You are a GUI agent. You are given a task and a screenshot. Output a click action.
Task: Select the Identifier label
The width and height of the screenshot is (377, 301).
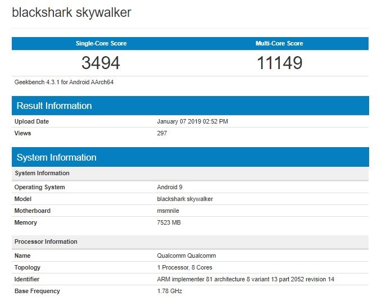tap(27, 279)
